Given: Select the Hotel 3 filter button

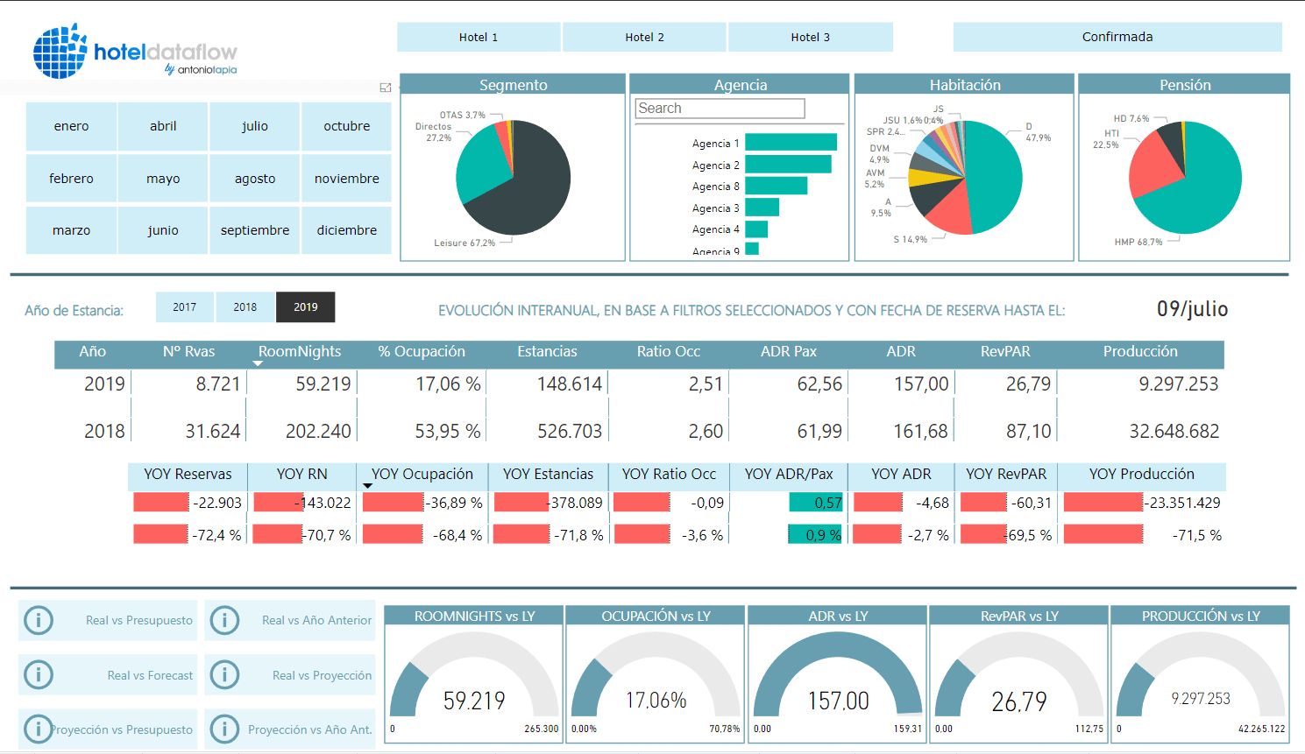Looking at the screenshot, I should coord(811,37).
